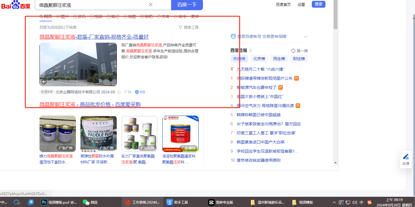Click the Sogou input method tray icon
This screenshot has height=207, width=415.
tap(369, 202)
